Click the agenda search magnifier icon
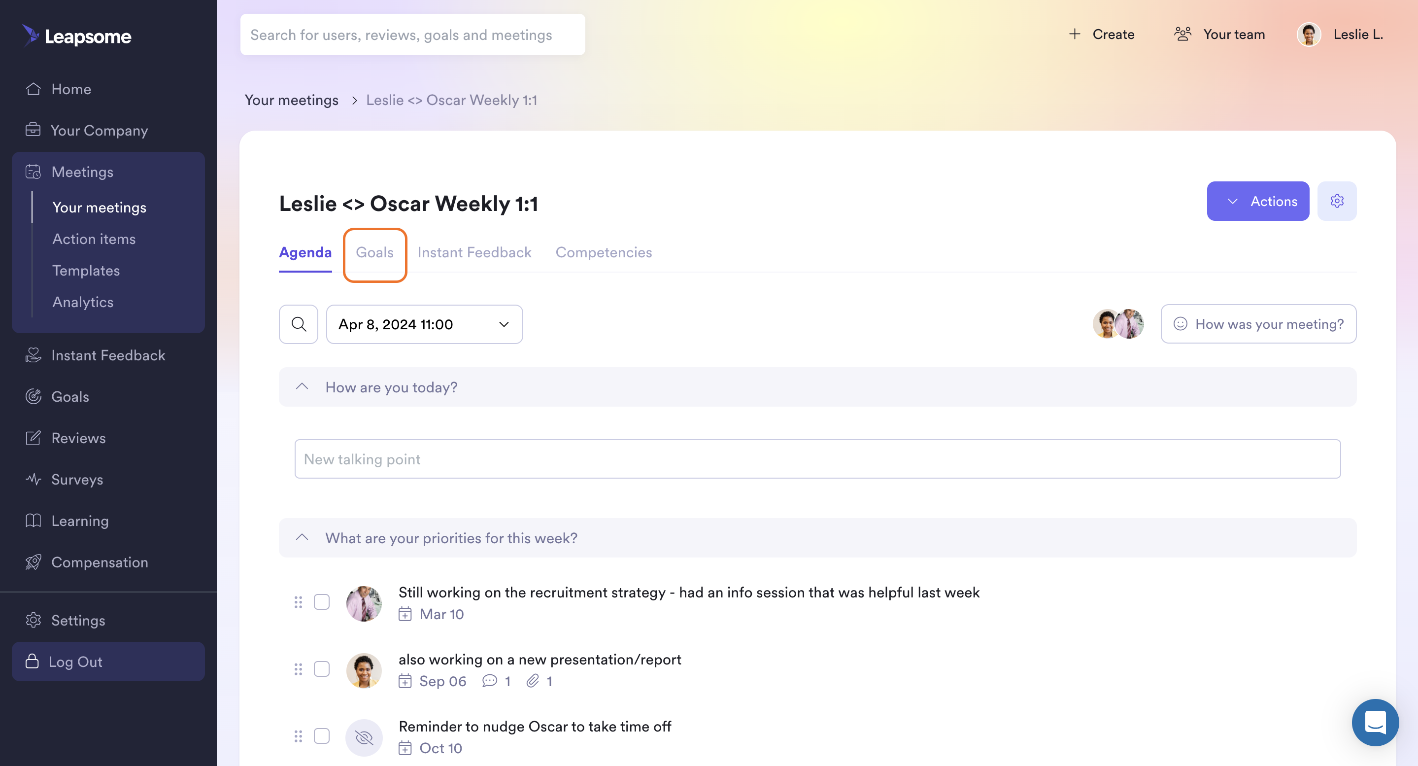Screen dimensions: 1418x766 [299, 324]
